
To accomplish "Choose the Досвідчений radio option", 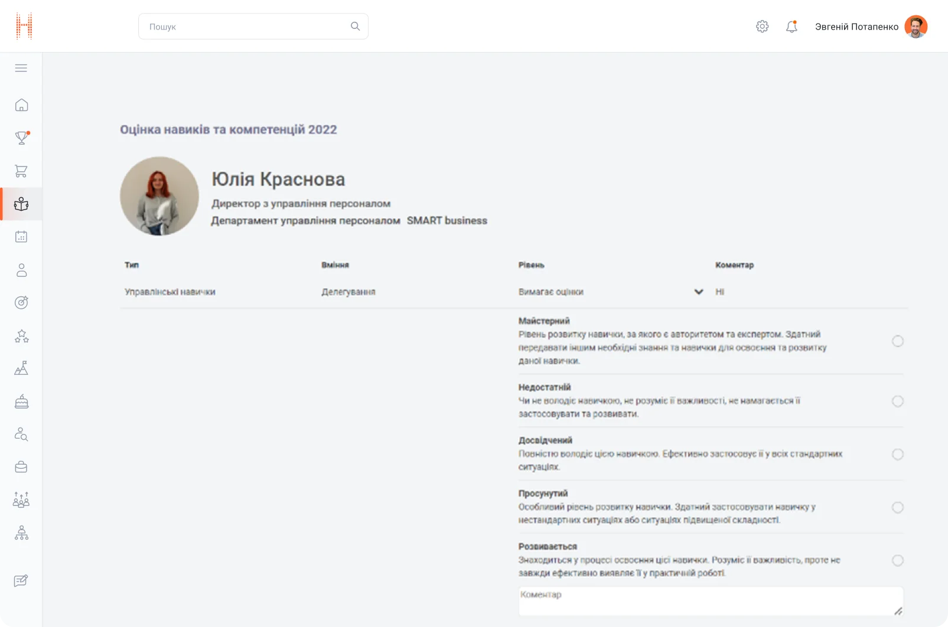I will 897,455.
